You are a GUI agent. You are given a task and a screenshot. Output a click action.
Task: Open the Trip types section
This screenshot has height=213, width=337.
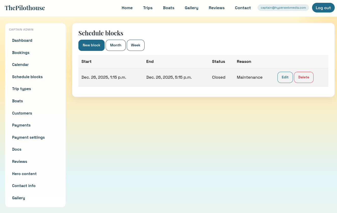coord(21,89)
